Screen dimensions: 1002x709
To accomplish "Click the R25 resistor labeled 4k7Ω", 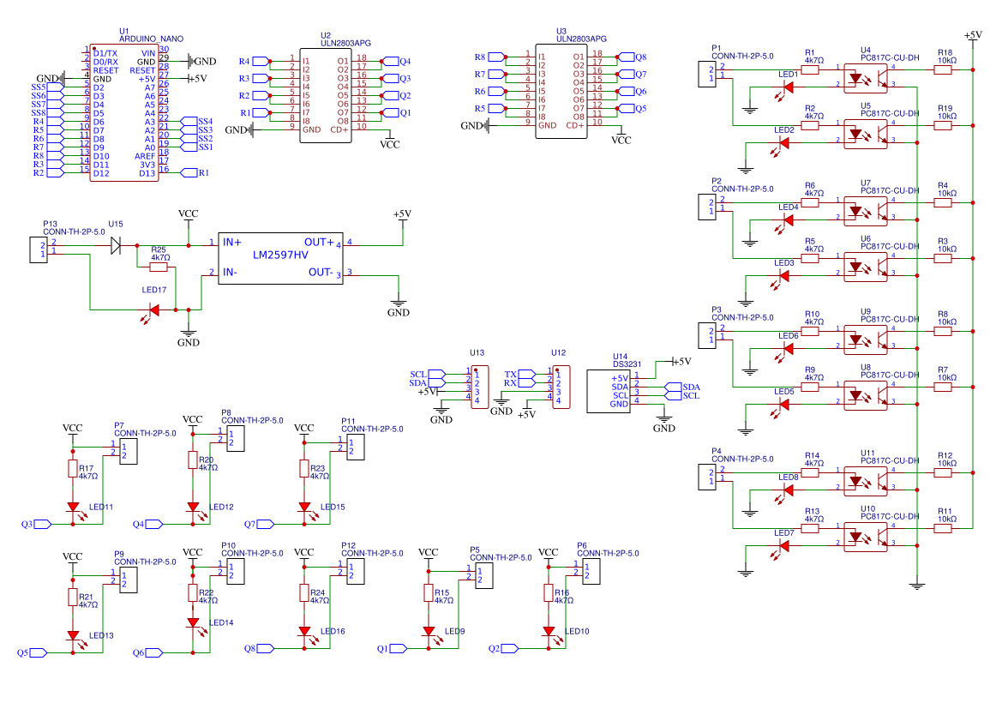I will pos(157,267).
